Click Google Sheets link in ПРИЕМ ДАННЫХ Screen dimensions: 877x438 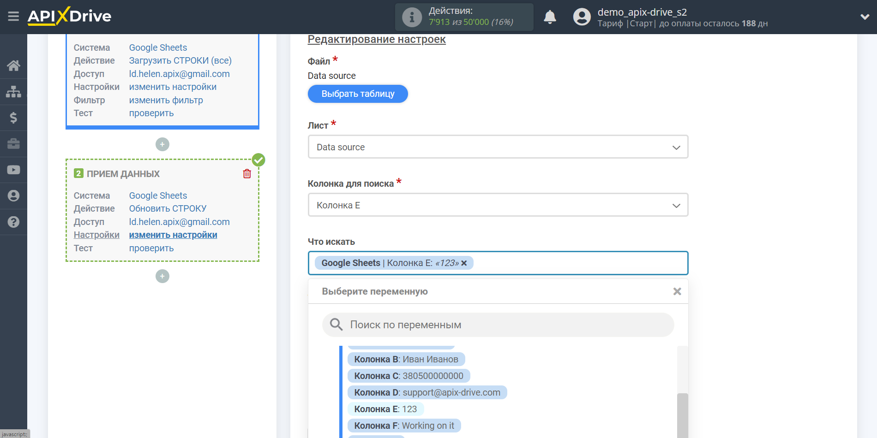click(158, 195)
